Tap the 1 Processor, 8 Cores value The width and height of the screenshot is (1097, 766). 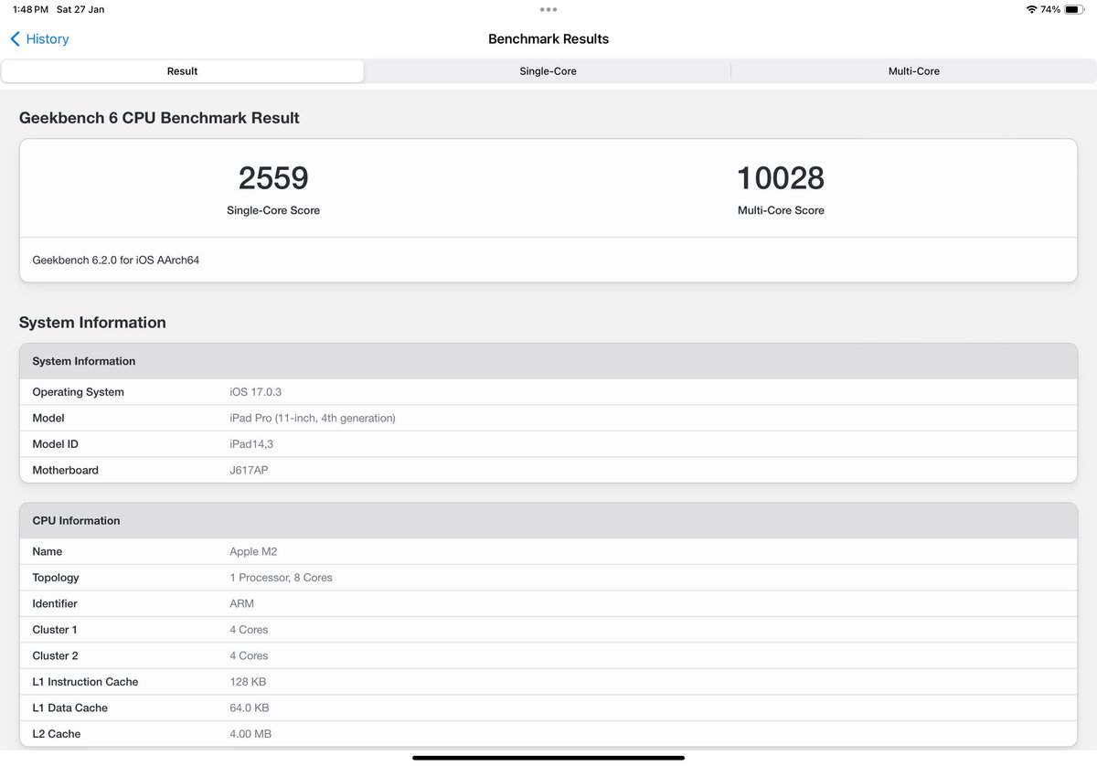[x=281, y=578]
